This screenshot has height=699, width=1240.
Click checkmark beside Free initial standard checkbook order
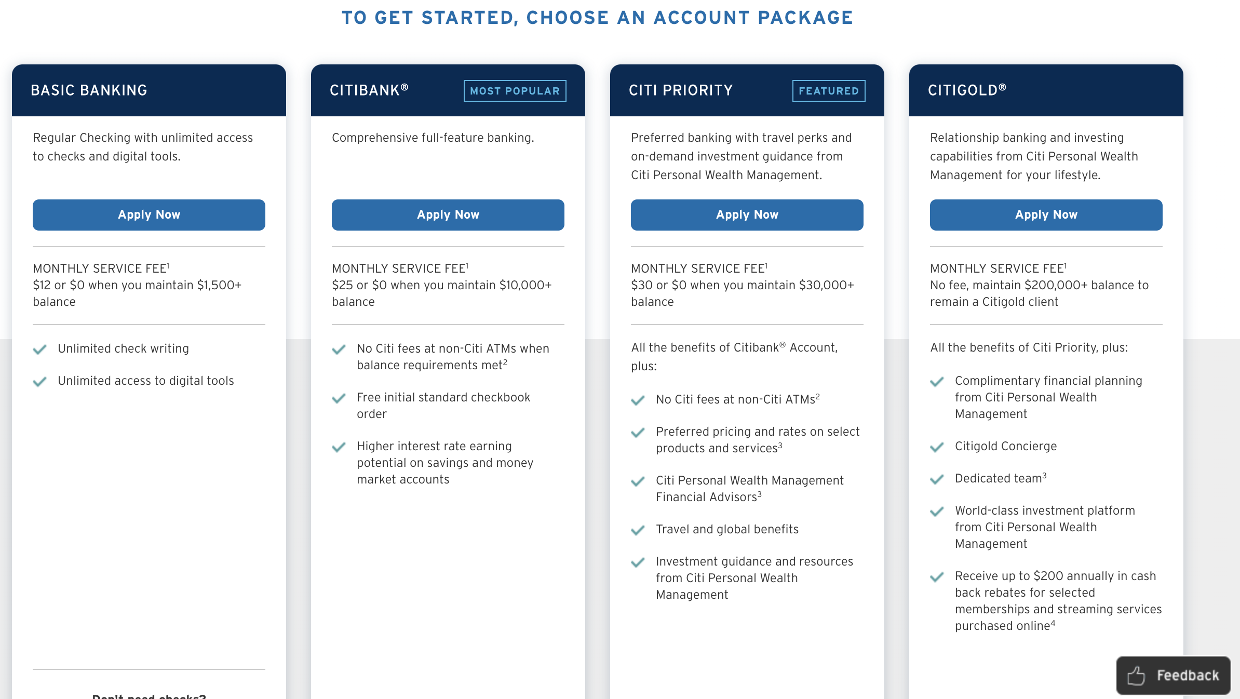coord(339,398)
